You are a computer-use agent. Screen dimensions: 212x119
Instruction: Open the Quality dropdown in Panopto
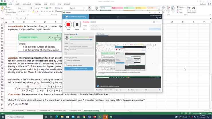point(81,49)
